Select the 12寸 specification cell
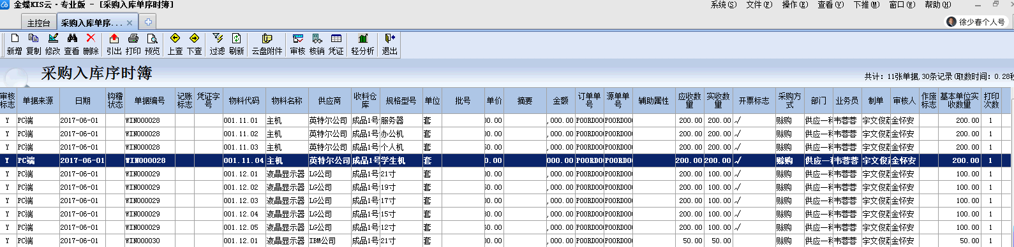The image size is (1014, 247). click(x=401, y=227)
